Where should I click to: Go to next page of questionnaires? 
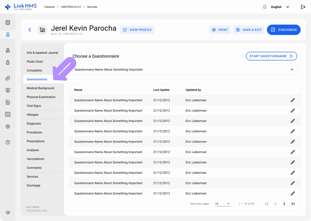(284, 204)
